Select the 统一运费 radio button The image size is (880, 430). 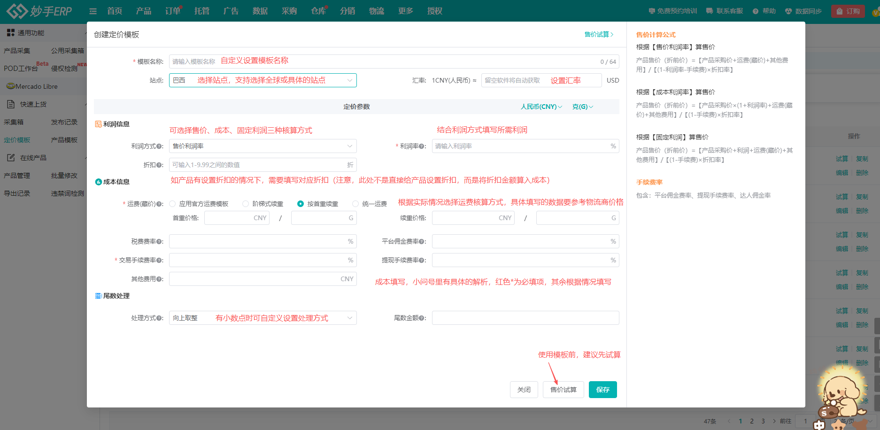[x=355, y=204]
